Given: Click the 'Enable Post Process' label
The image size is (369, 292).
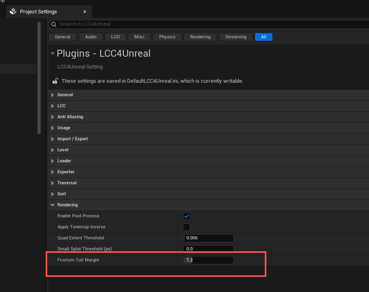Looking at the screenshot, I should click(78, 216).
